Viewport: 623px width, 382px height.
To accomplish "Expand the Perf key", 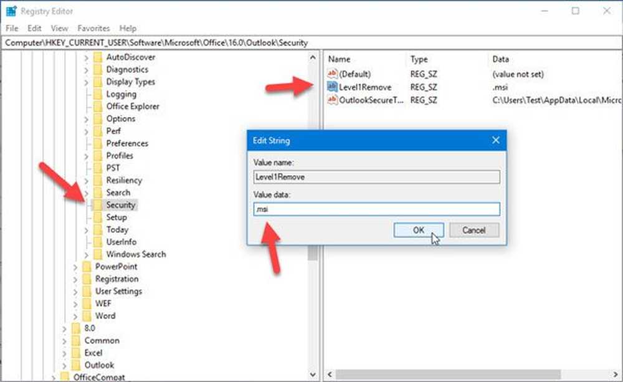I will 86,131.
